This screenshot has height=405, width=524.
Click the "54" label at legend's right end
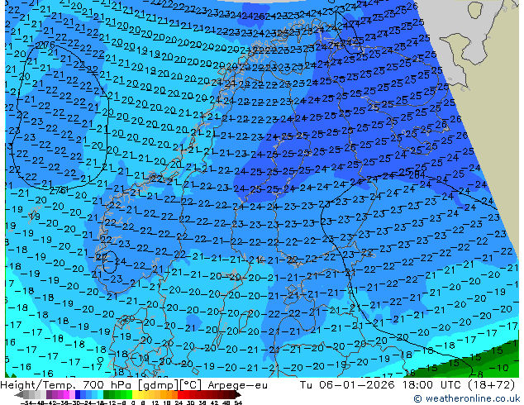(238, 403)
